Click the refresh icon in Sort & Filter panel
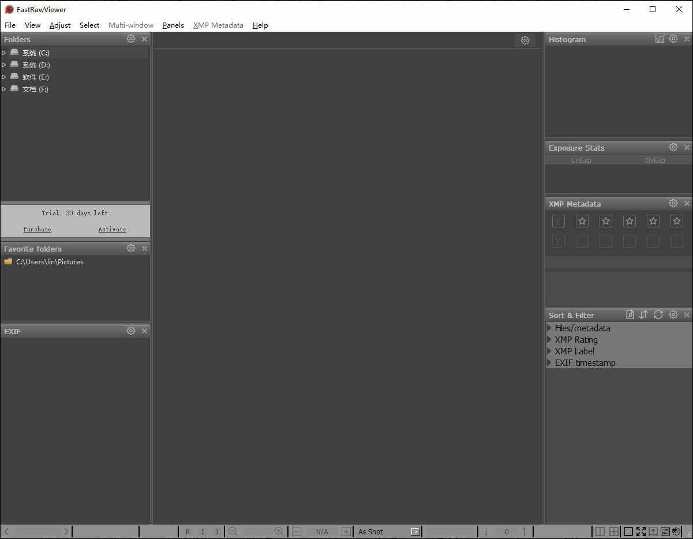The height and width of the screenshot is (539, 693). coord(658,315)
